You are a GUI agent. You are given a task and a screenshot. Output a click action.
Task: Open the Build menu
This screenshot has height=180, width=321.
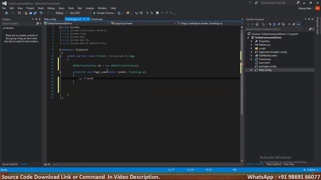[x=41, y=8]
